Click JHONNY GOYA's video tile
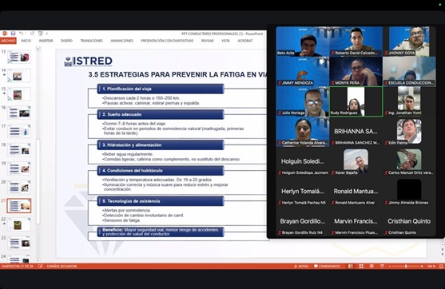This screenshot has width=445, height=289. click(409, 42)
